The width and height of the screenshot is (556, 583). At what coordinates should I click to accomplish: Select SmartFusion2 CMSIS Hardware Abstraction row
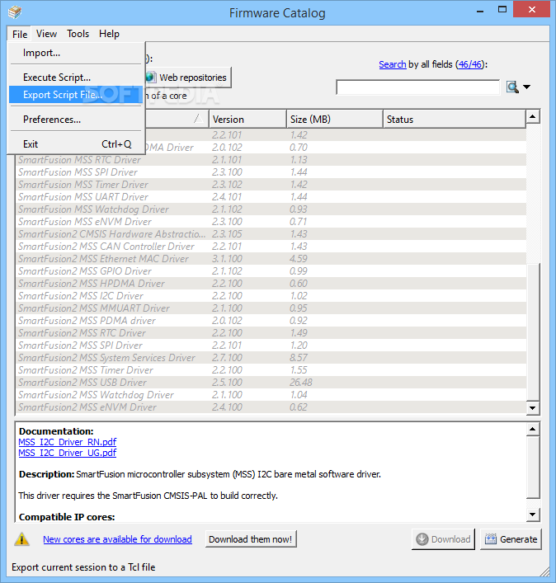pyautogui.click(x=271, y=234)
